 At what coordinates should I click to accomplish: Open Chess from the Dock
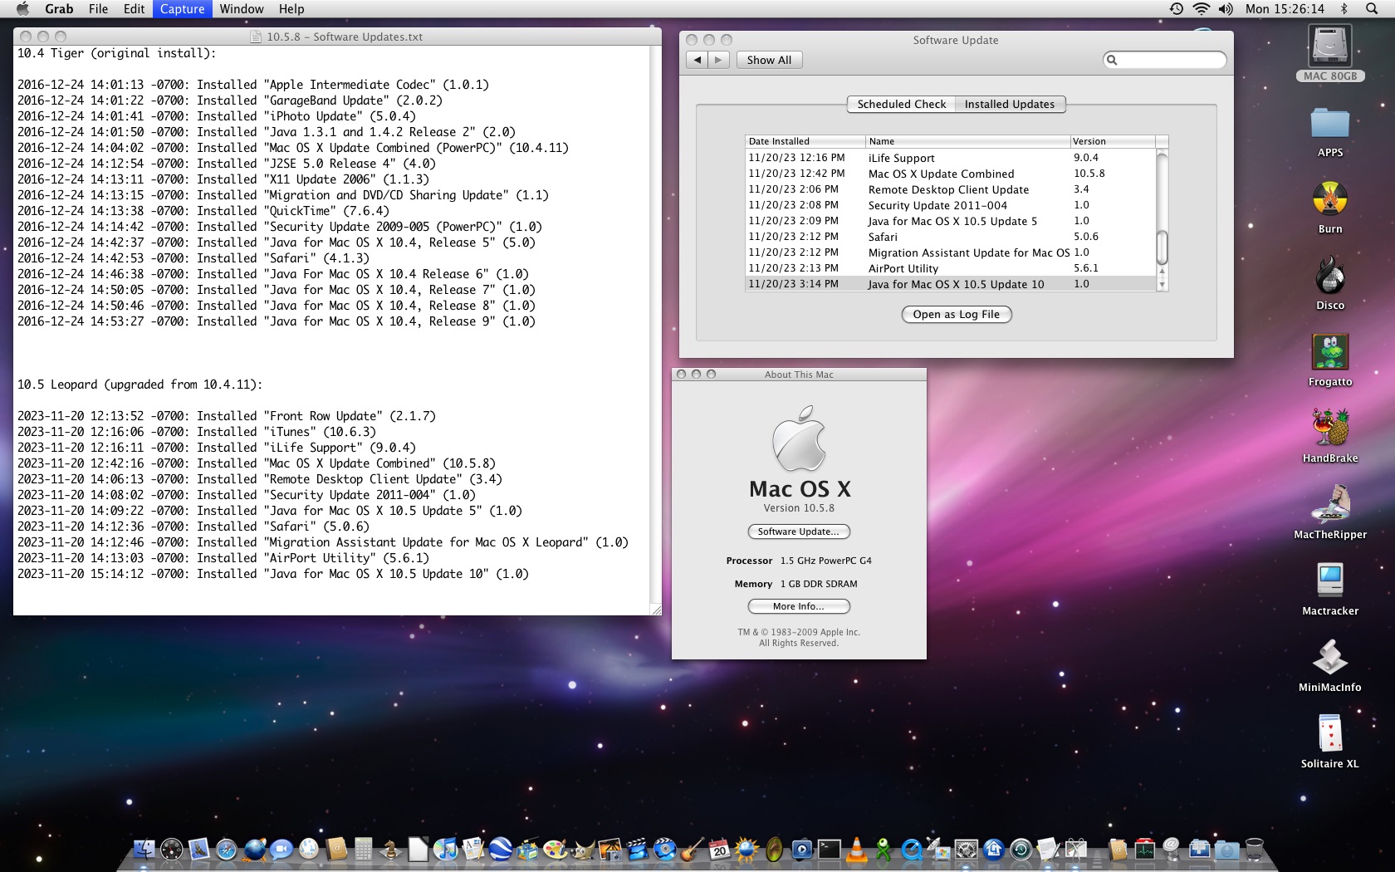(390, 850)
